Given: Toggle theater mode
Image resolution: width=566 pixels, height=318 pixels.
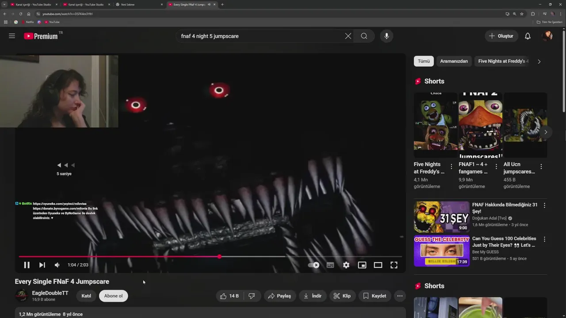Looking at the screenshot, I should (378, 265).
